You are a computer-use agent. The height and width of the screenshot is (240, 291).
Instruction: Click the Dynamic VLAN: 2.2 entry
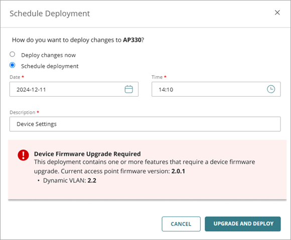pyautogui.click(x=70, y=180)
